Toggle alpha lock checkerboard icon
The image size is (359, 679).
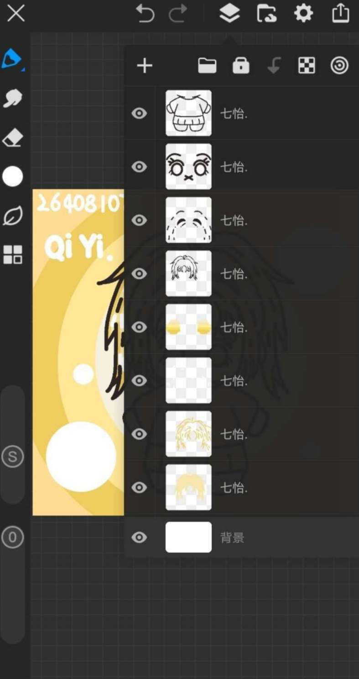307,66
